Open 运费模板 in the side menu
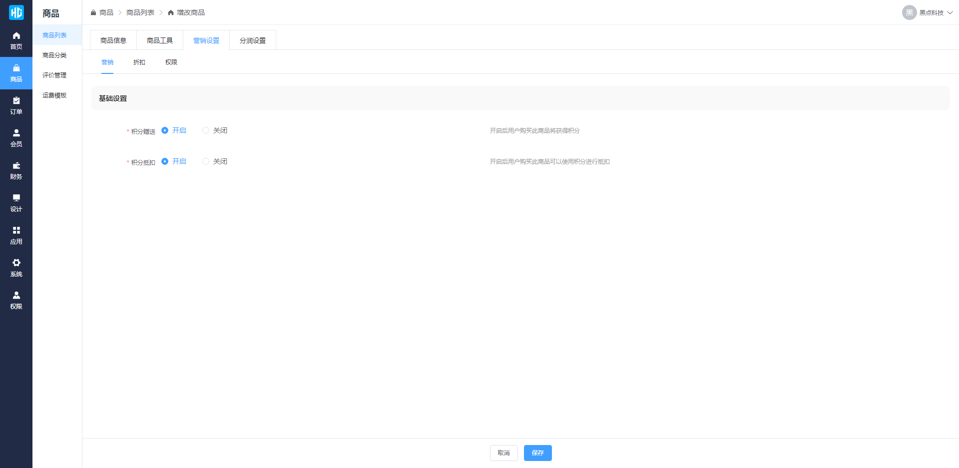Image resolution: width=959 pixels, height=468 pixels. (54, 95)
